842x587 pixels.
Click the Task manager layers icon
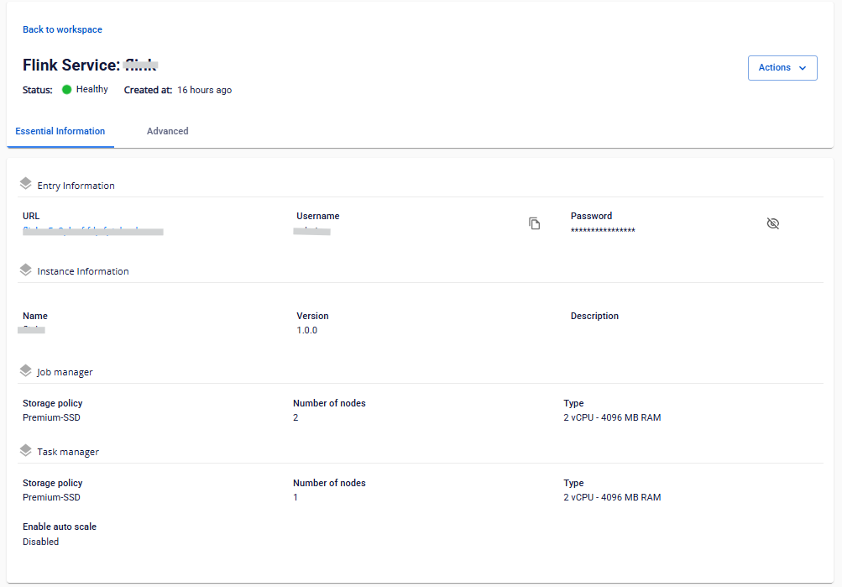pos(26,450)
